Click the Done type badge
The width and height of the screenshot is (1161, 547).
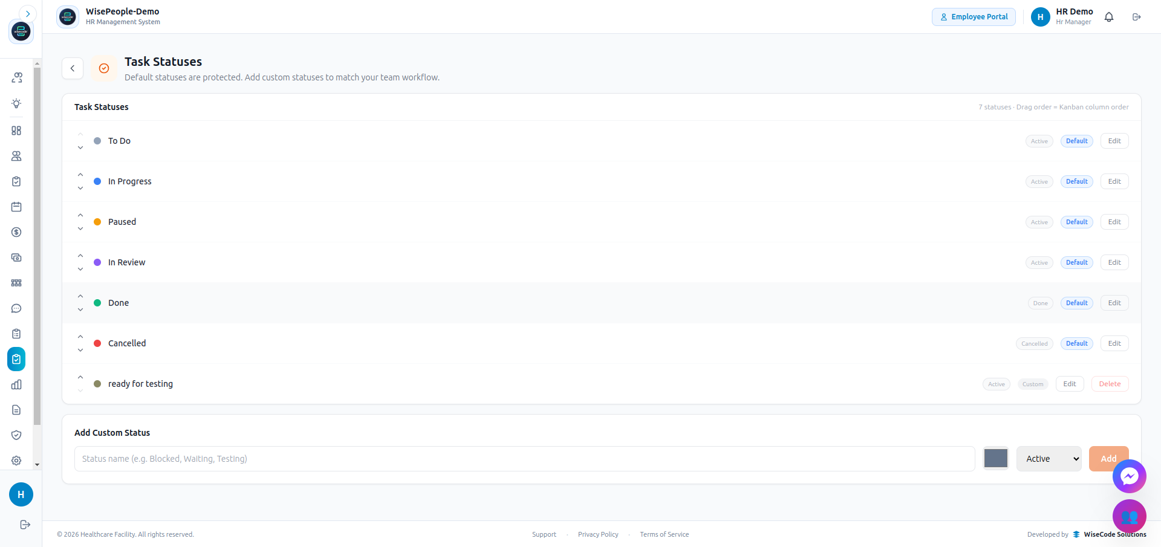1041,303
